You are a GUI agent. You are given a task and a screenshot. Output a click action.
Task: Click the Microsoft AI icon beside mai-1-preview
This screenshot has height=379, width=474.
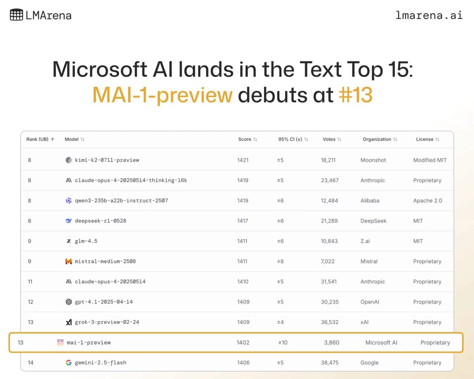(x=60, y=343)
